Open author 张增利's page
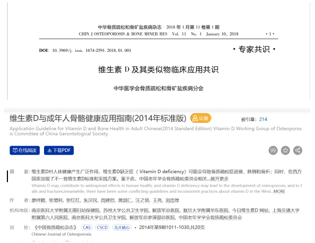 56,200
